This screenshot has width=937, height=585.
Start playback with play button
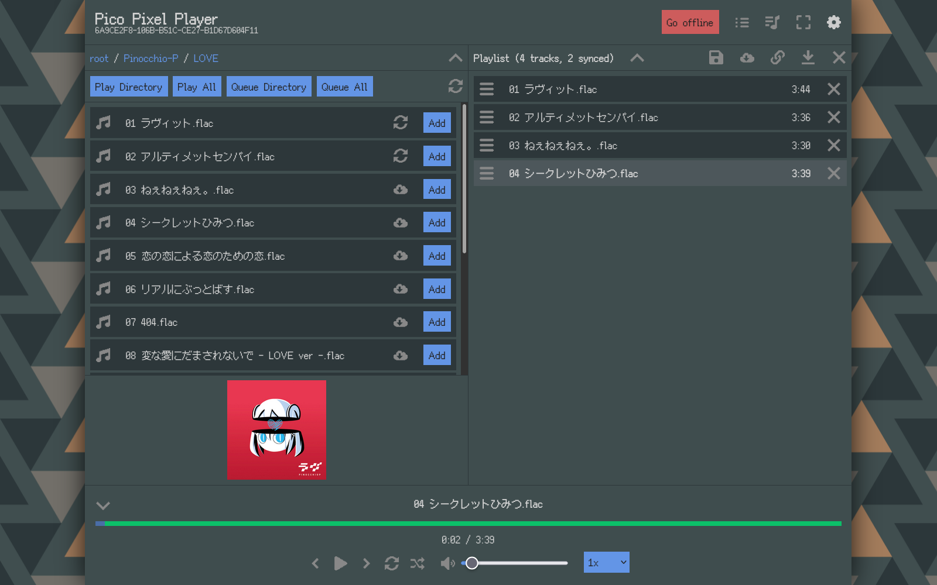pyautogui.click(x=340, y=563)
